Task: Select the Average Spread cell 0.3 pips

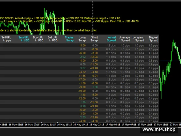Action: point(125,99)
